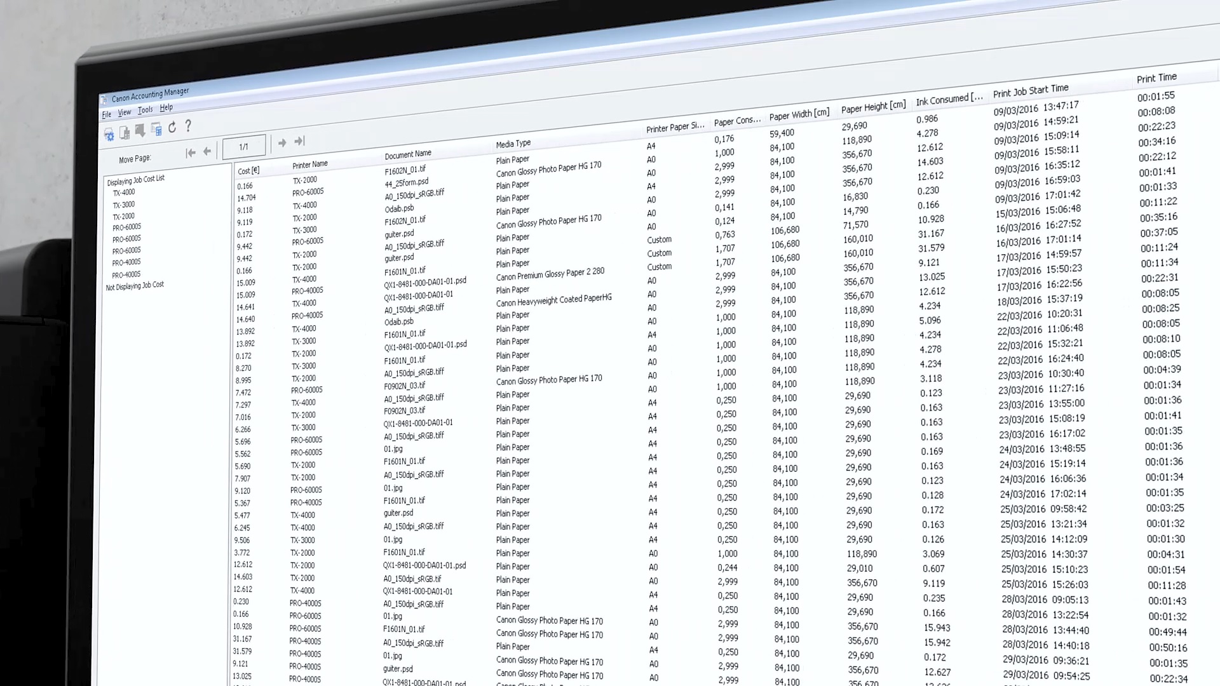1220x686 pixels.
Task: Click the question mark help icon
Action: point(188,126)
